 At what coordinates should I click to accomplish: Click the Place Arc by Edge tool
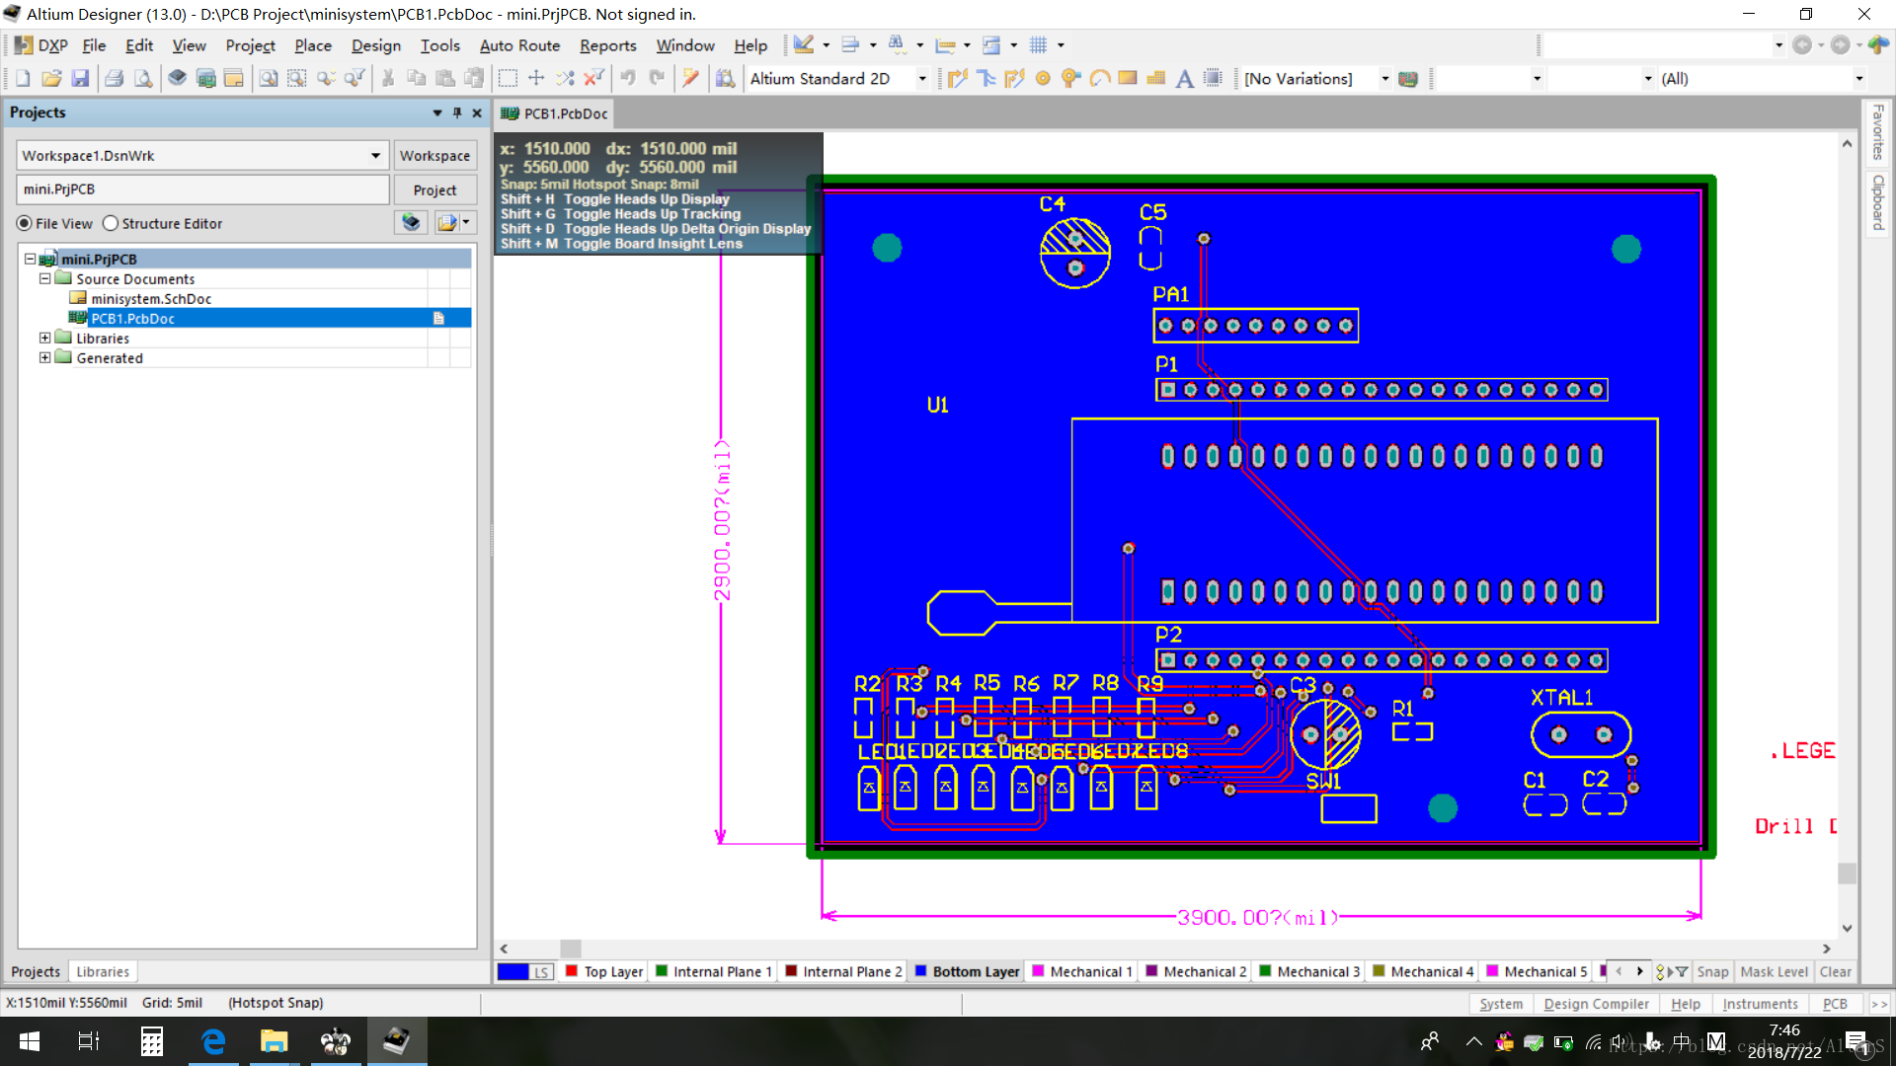point(1100,79)
